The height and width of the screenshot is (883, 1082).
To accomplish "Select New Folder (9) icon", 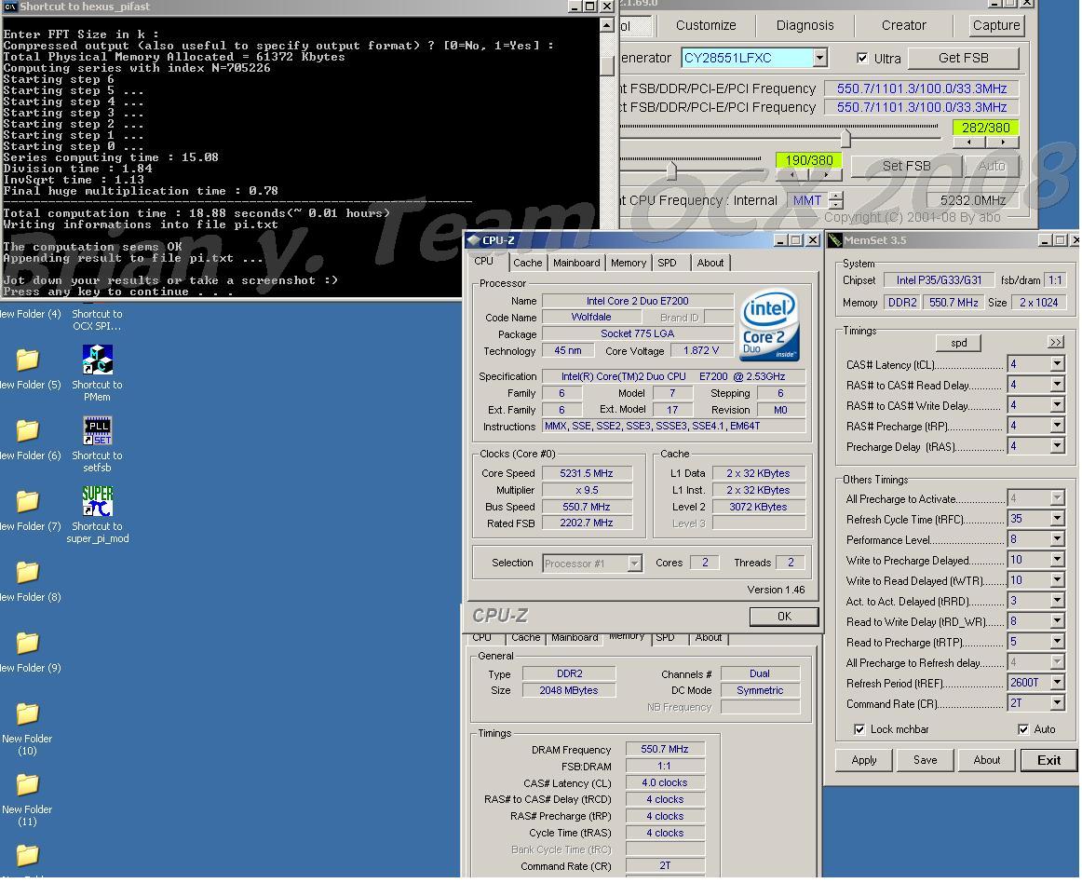I will pyautogui.click(x=28, y=643).
